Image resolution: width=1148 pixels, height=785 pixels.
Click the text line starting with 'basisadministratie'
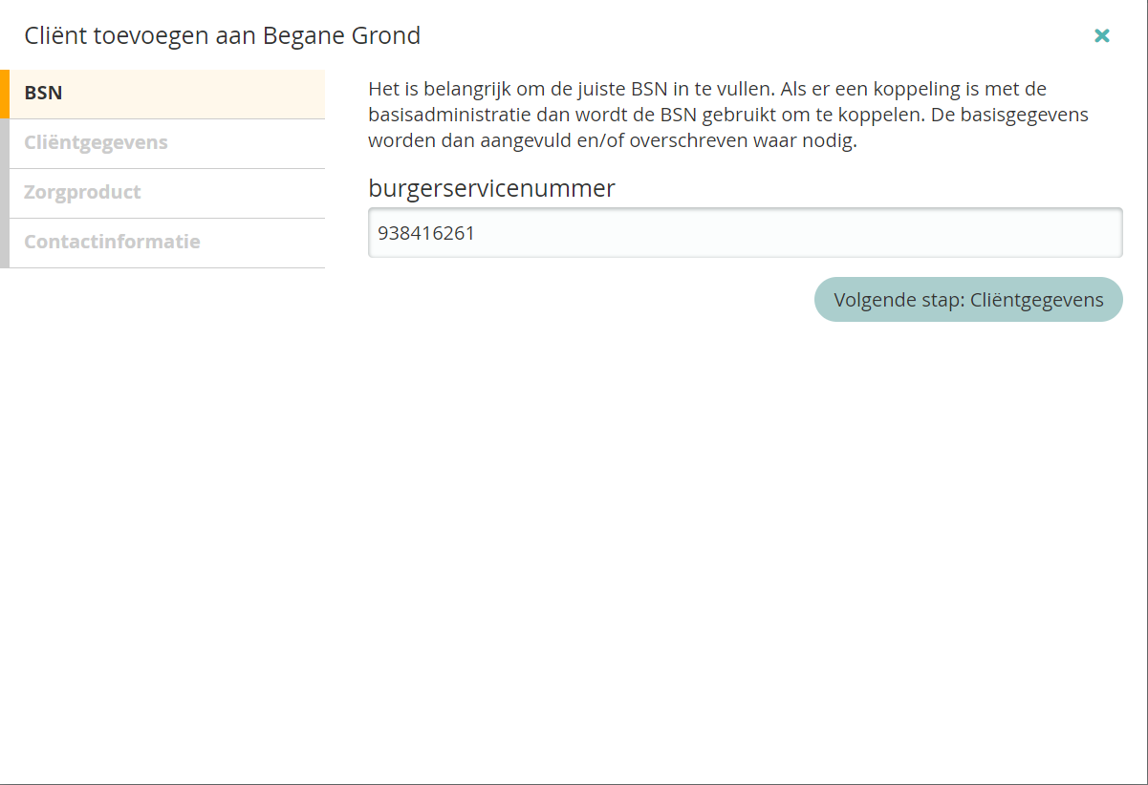tap(726, 116)
